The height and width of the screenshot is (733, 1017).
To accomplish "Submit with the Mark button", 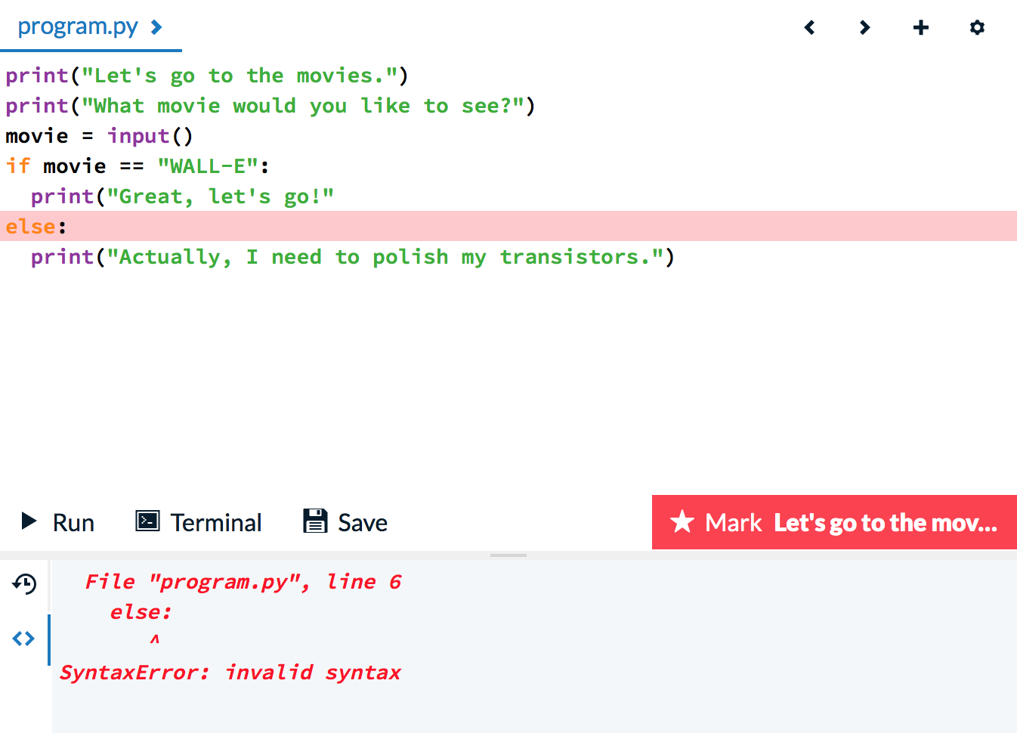I will click(x=831, y=521).
